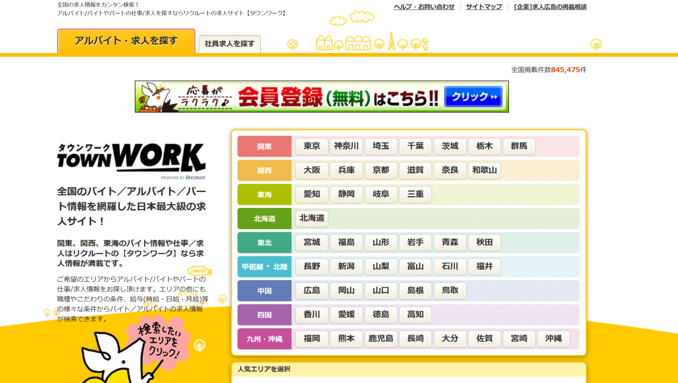Click the 全国掲載件数 845,475 count
The width and height of the screenshot is (678, 383).
pos(549,69)
